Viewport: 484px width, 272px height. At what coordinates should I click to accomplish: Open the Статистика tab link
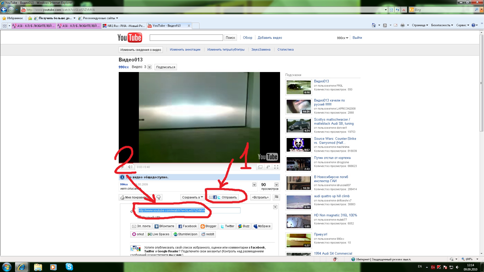[285, 50]
